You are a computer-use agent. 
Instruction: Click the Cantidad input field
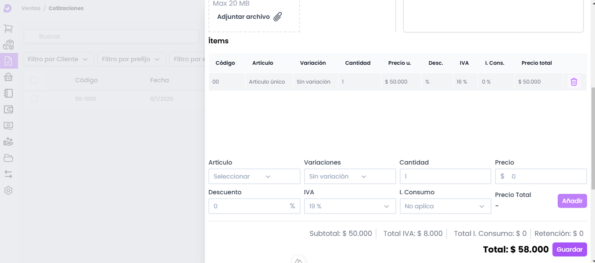[445, 176]
